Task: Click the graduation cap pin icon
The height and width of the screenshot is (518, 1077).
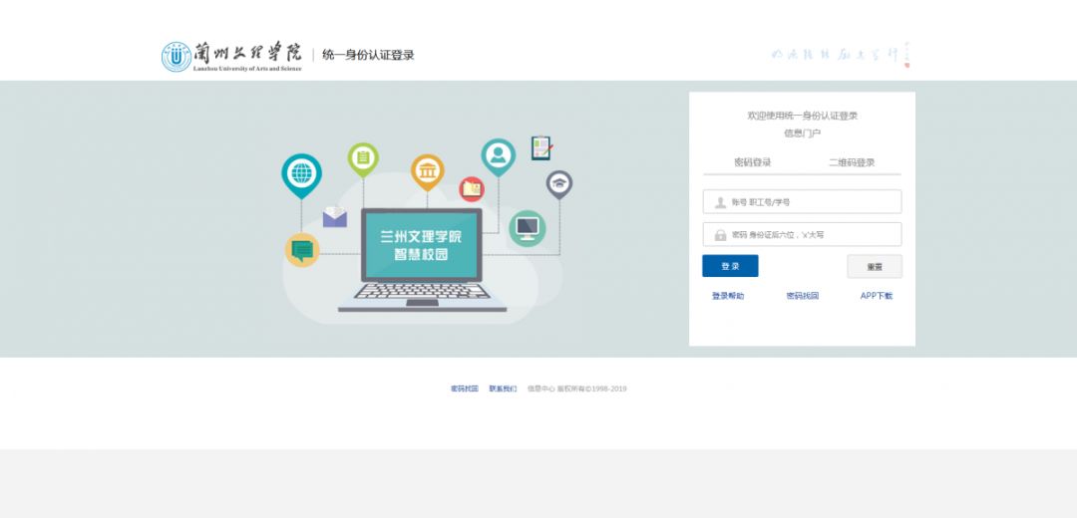Action: [559, 182]
